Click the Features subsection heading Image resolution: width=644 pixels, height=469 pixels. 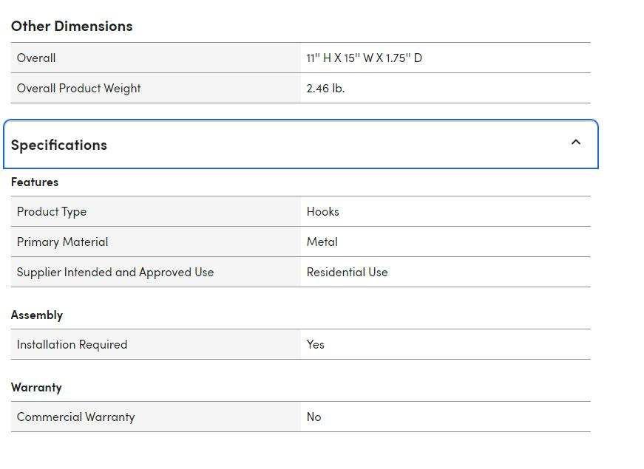click(x=35, y=182)
